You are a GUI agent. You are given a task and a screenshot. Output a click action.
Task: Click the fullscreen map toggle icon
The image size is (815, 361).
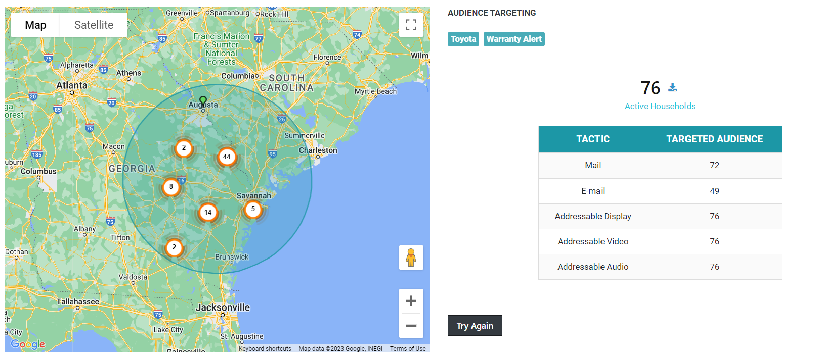pyautogui.click(x=411, y=25)
